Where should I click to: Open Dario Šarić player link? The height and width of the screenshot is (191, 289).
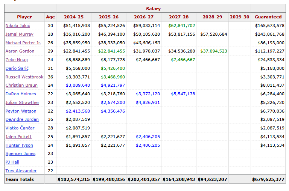pyautogui.click(x=17, y=68)
